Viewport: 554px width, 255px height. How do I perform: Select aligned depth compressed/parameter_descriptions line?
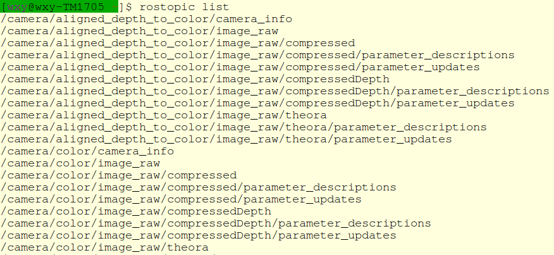click(257, 55)
